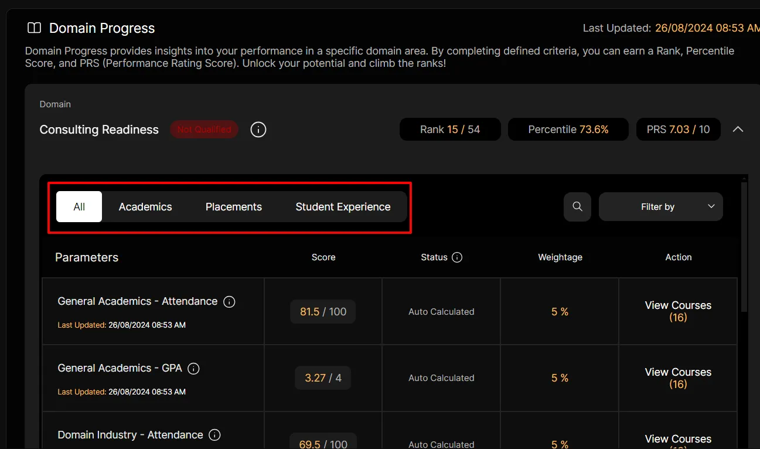The image size is (760, 449).
Task: Click info icon next to Status header
Action: 457,257
